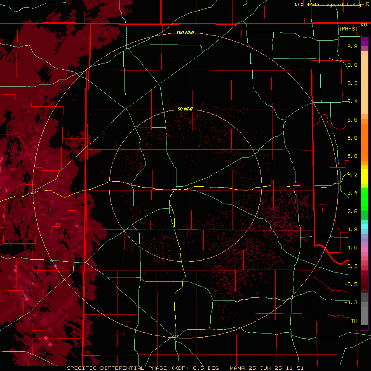371x371 pixels.
Task: Click the 3.4 value on the color scale
Action: [x=352, y=193]
